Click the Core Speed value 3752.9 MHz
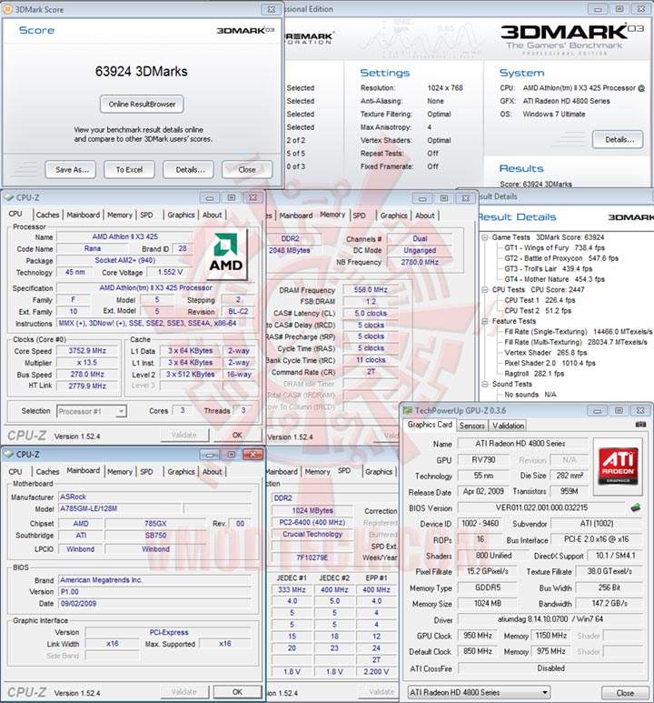The width and height of the screenshot is (654, 703). click(87, 351)
